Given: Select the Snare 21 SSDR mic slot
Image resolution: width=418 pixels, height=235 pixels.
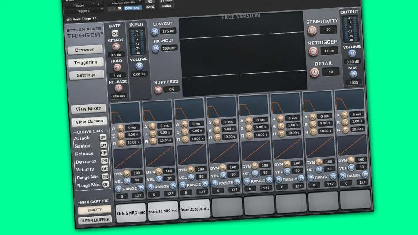Looking at the screenshot, I should (x=195, y=209).
